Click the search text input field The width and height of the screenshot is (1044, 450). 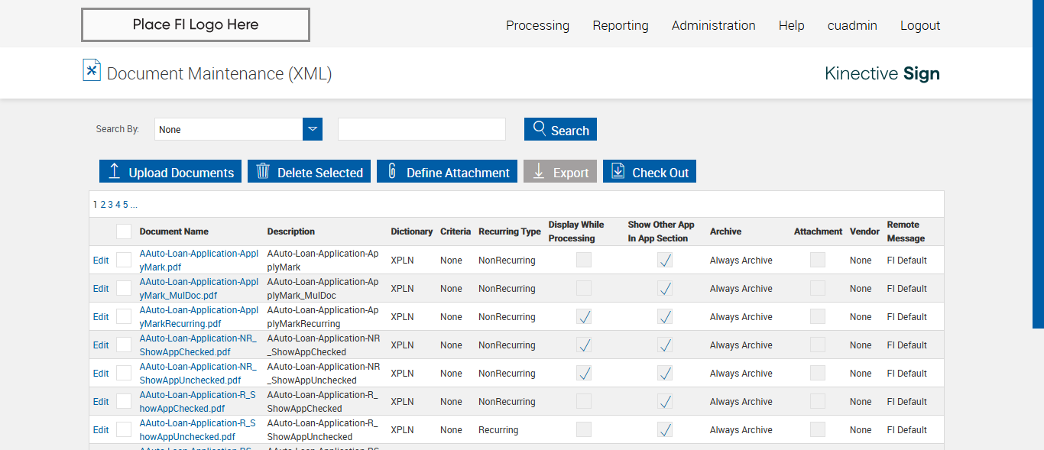point(422,129)
